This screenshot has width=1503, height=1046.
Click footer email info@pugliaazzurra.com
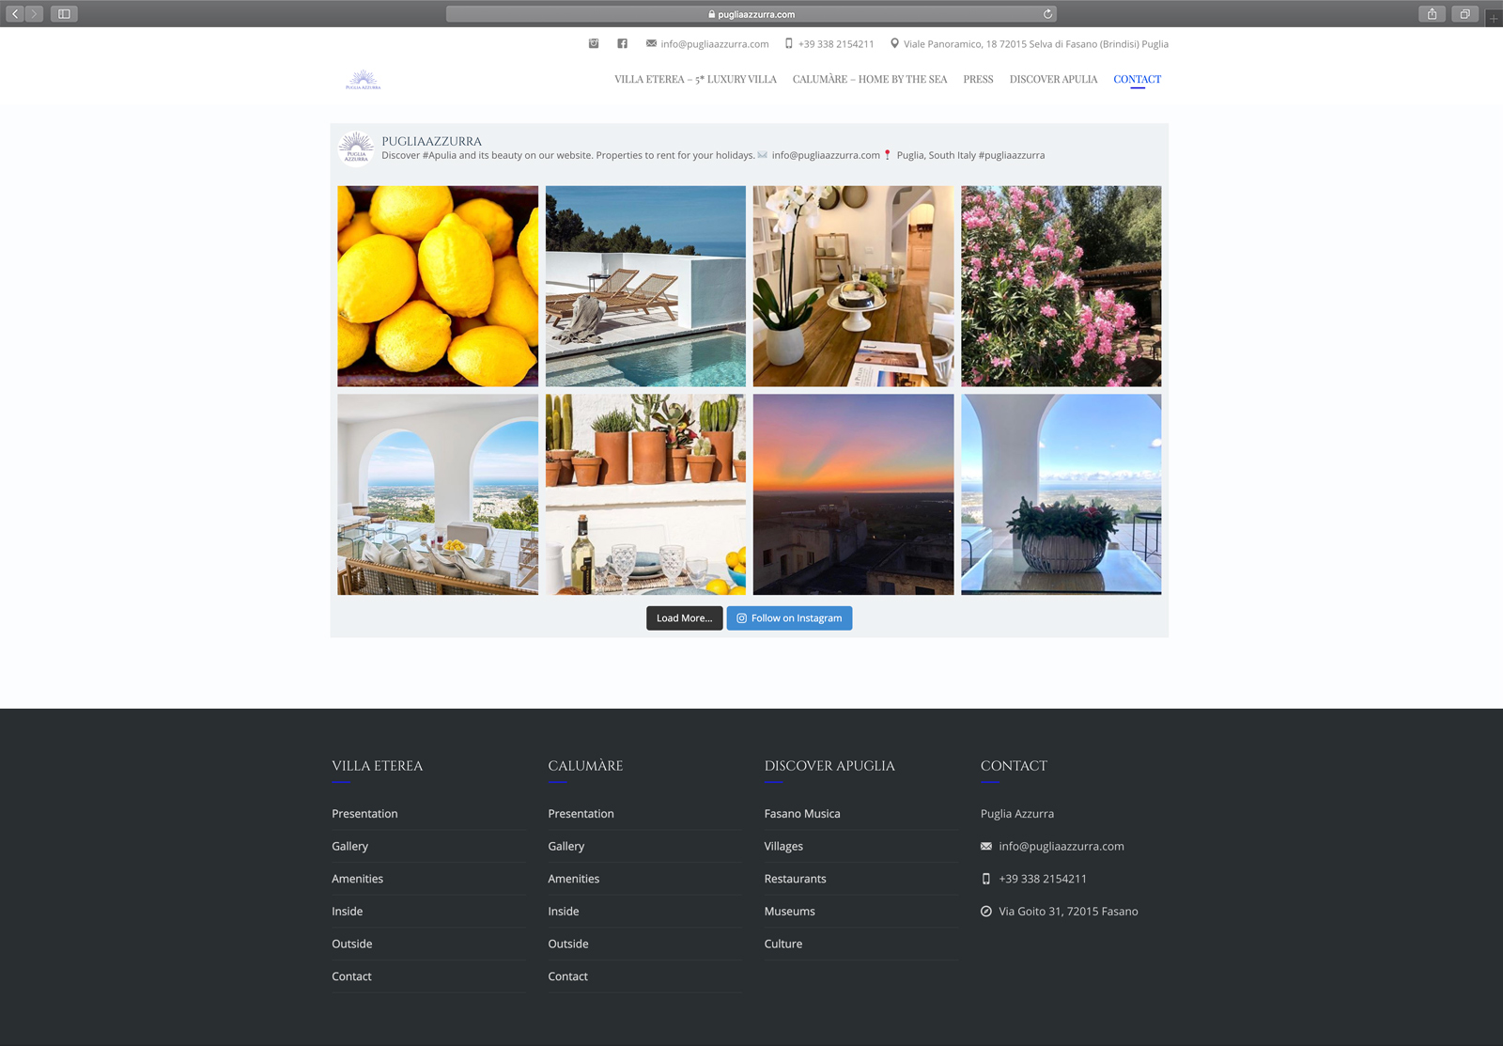(x=1061, y=847)
